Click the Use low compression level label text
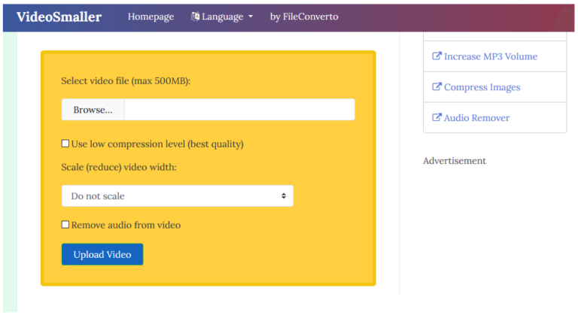Viewport: 578px width, 318px height. click(x=157, y=144)
